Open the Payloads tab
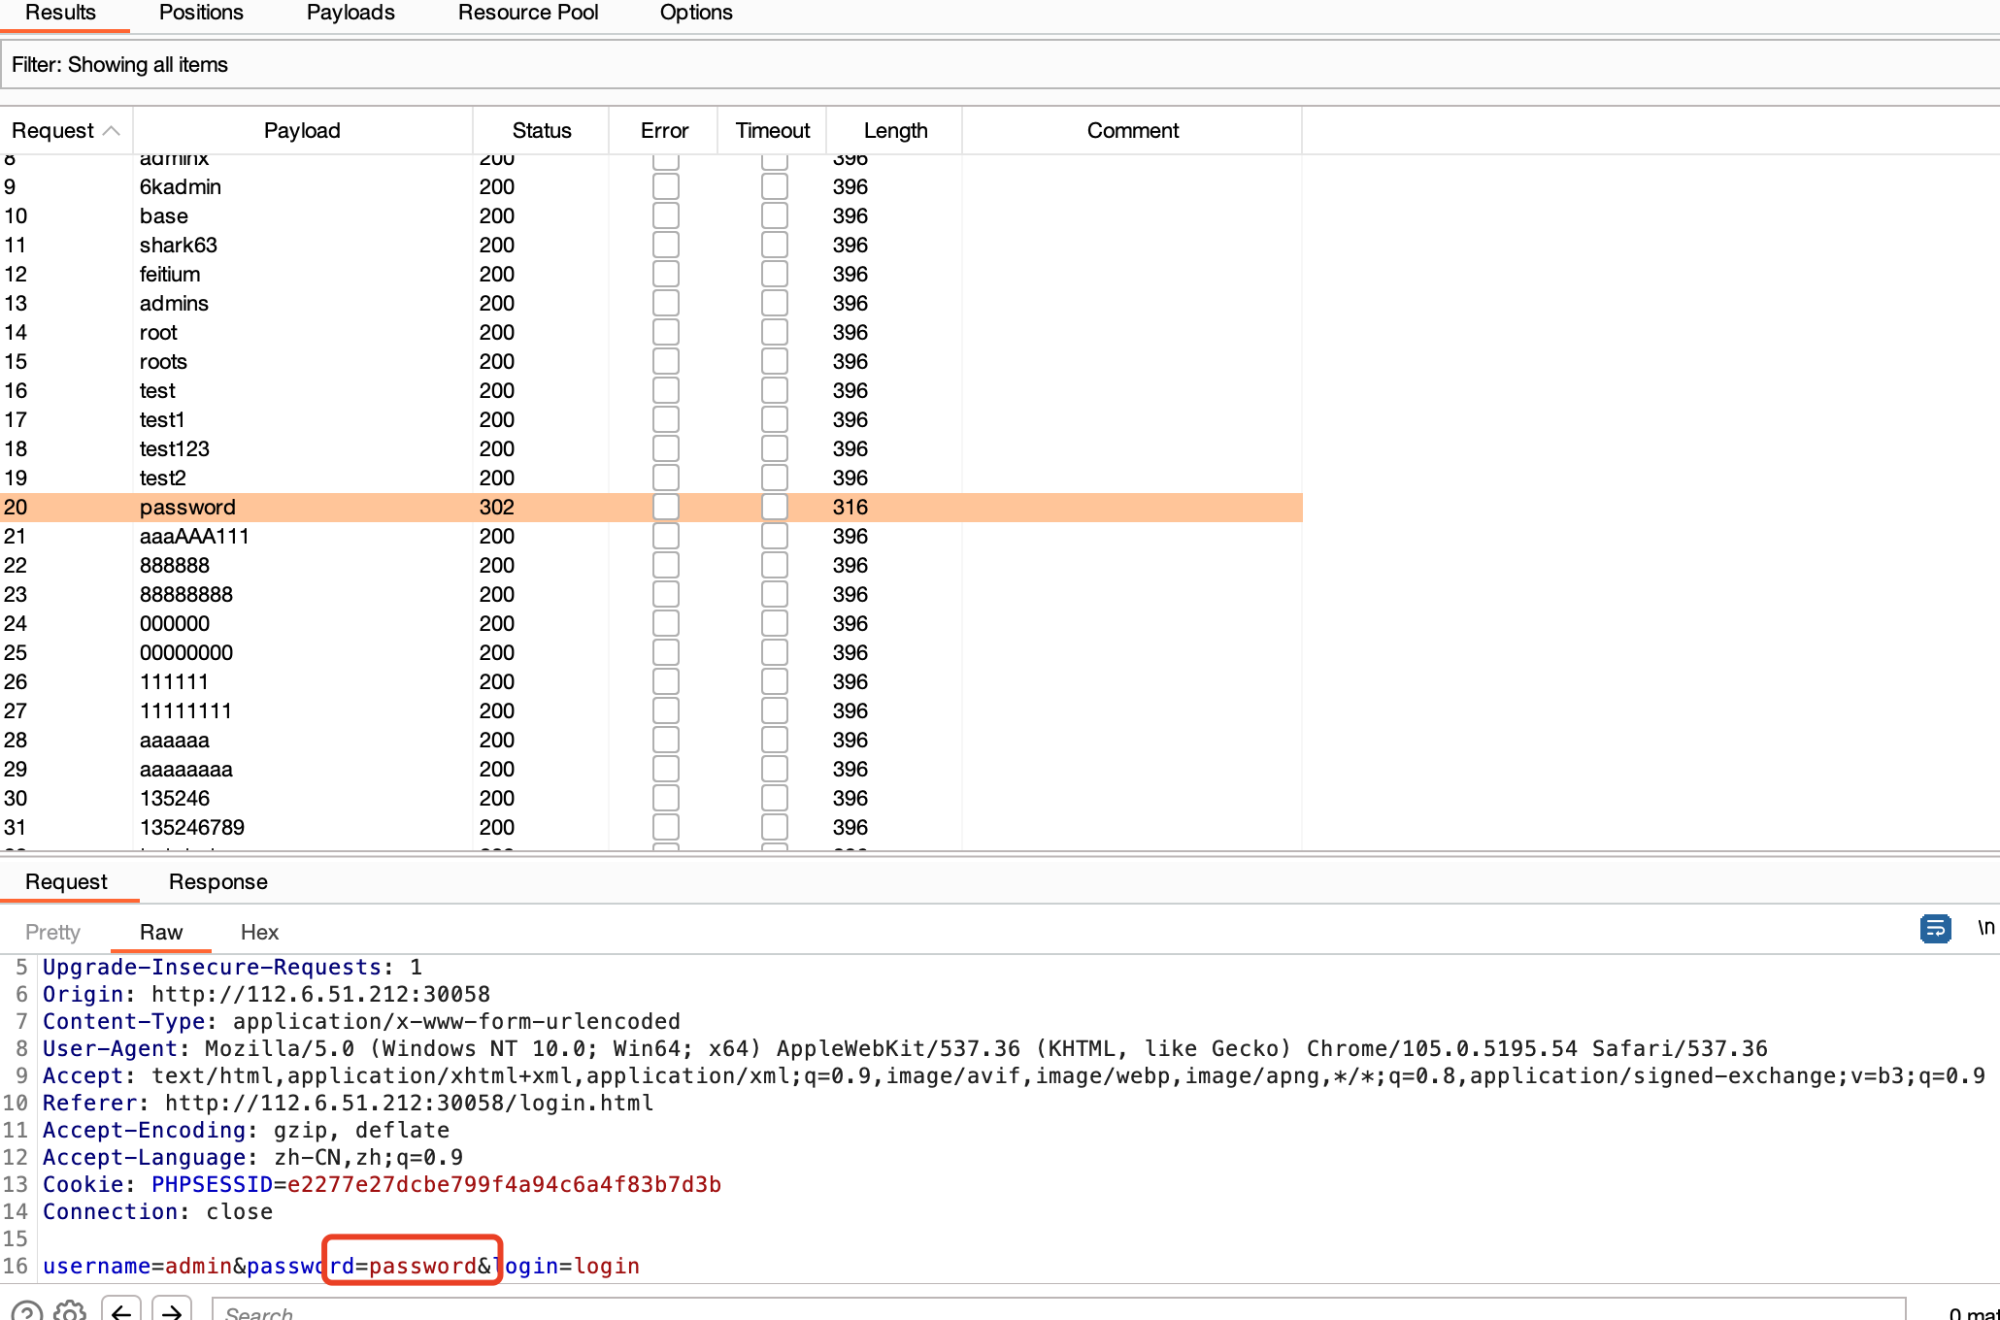The width and height of the screenshot is (2000, 1320). pyautogui.click(x=350, y=13)
